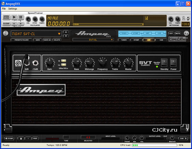The height and width of the screenshot is (149, 192).
Task: Select next preset with down arrow
Action: pos(66,36)
